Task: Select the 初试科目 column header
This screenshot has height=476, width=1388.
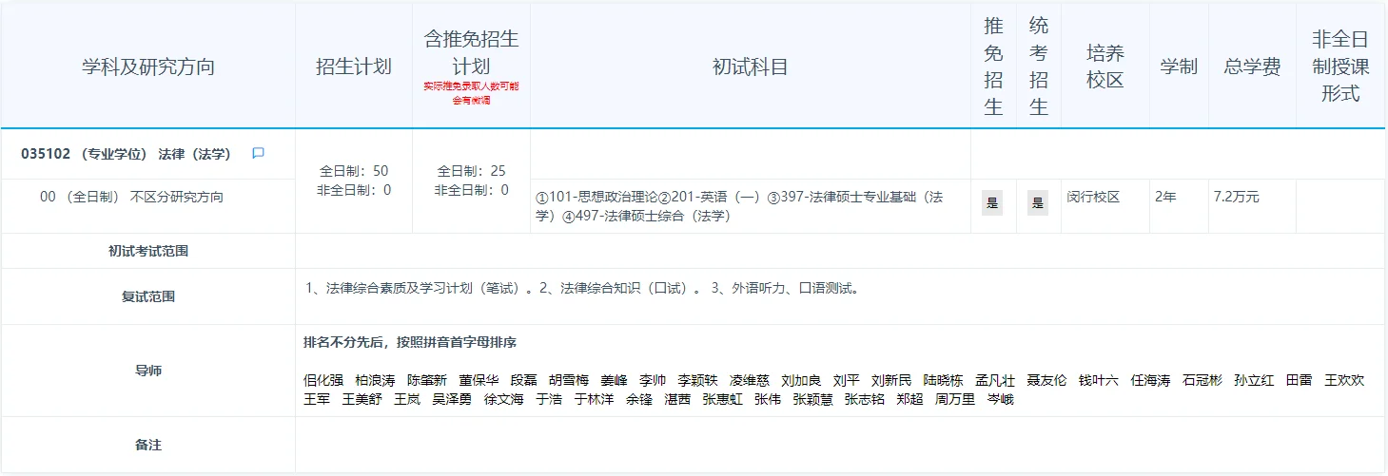Action: pyautogui.click(x=751, y=67)
